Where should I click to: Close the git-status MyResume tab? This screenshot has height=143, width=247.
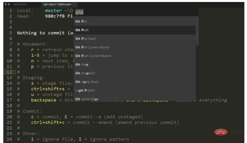click(x=74, y=4)
